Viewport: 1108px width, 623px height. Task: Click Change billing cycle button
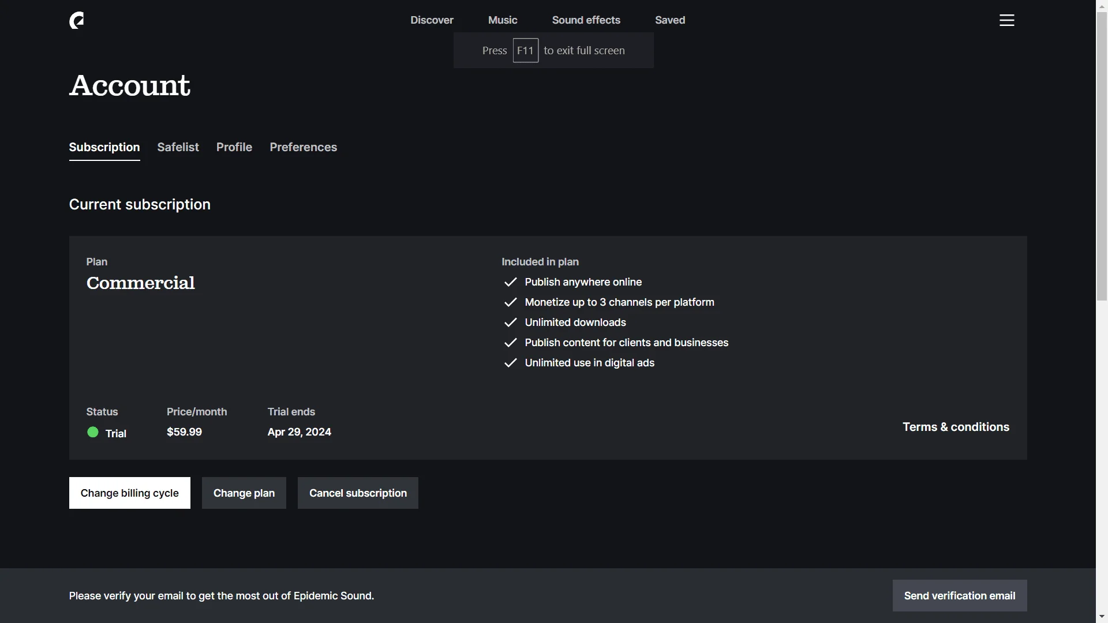pyautogui.click(x=130, y=493)
